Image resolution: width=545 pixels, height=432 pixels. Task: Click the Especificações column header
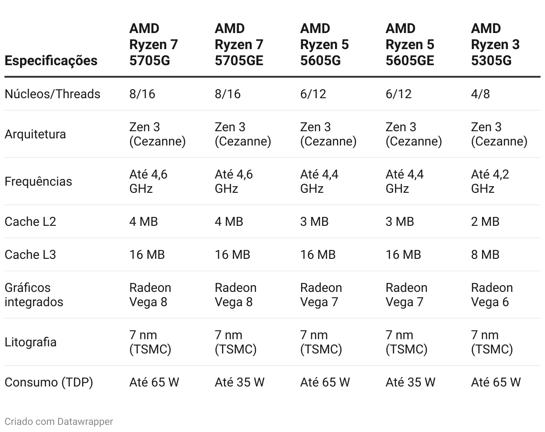coord(51,60)
